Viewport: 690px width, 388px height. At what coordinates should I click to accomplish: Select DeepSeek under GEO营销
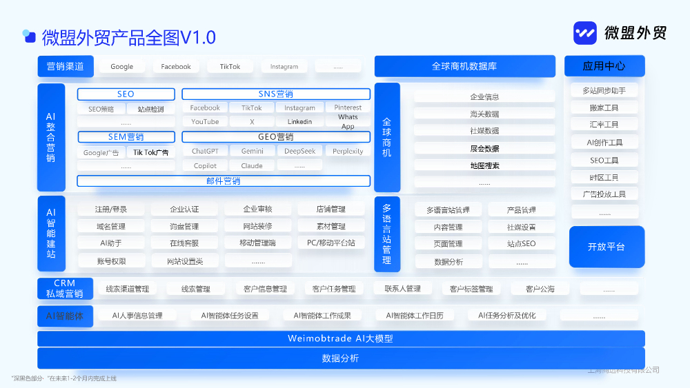point(299,151)
